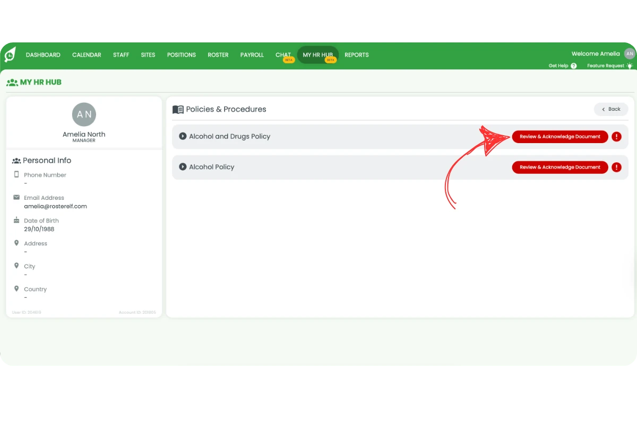Image resolution: width=637 pixels, height=424 pixels.
Task: Click the Amelia North name text
Action: click(x=84, y=134)
